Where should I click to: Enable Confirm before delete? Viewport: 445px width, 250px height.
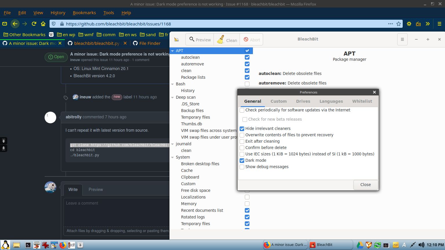tap(242, 148)
